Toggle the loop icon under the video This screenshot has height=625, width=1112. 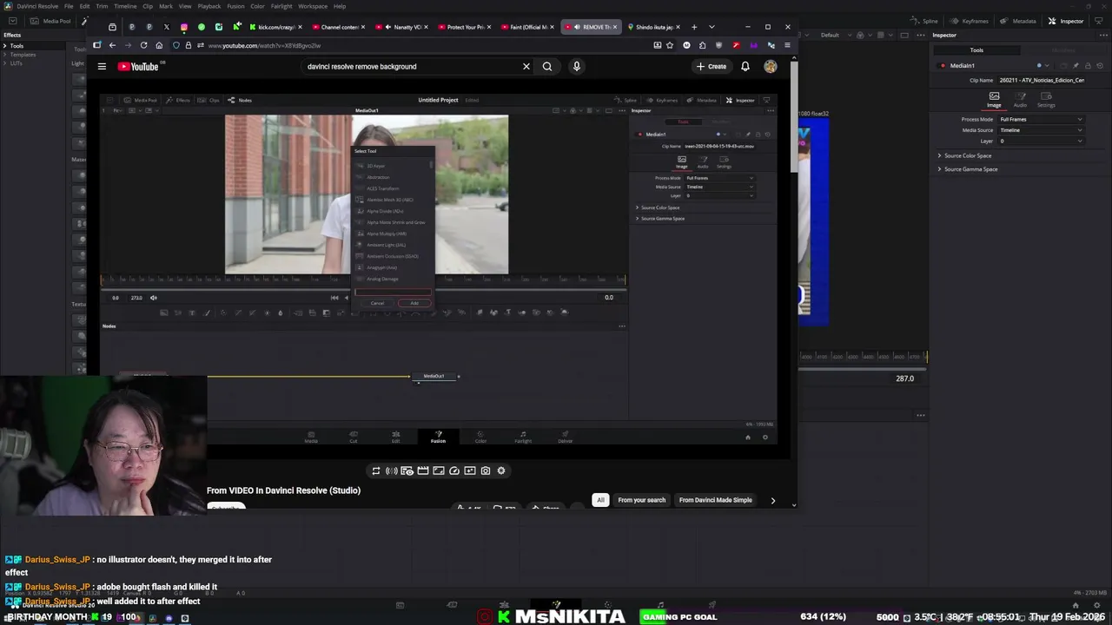[x=376, y=470]
